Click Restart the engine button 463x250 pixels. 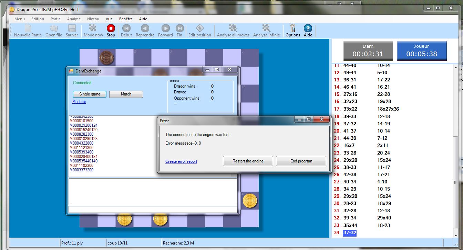[248, 161]
